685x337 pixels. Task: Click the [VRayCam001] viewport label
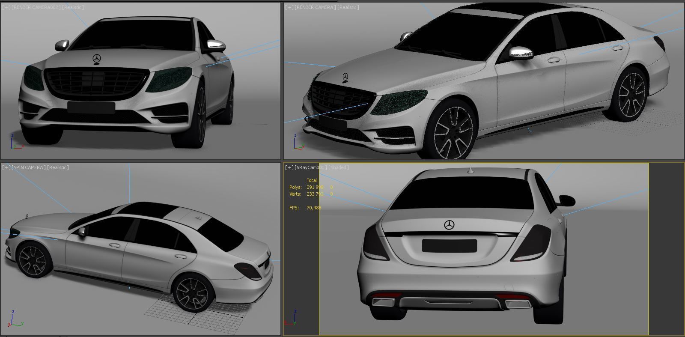pyautogui.click(x=311, y=167)
